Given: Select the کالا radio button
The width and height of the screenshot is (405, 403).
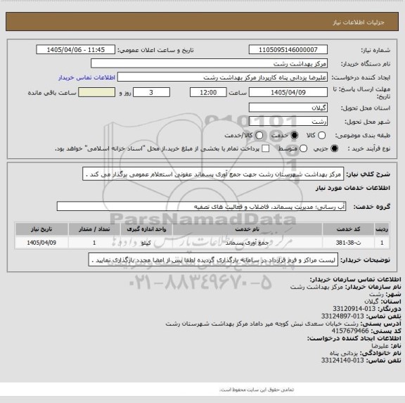Looking at the screenshot, I should tap(321, 135).
